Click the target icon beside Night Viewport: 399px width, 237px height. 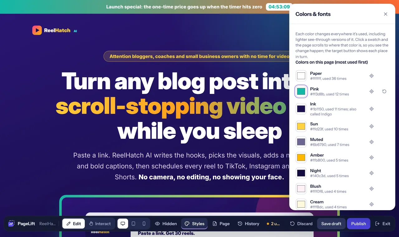click(x=372, y=173)
